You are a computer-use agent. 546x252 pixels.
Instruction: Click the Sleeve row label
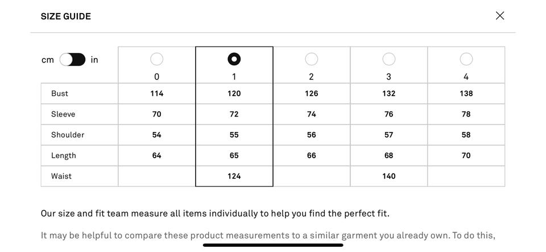(63, 114)
